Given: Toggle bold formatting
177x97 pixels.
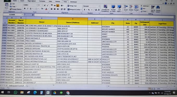Looking at the screenshot, I should 25,9.
